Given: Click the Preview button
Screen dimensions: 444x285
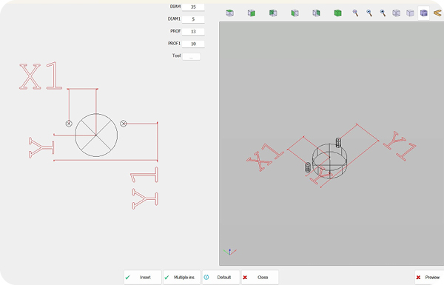Looking at the screenshot, I should [429, 278].
